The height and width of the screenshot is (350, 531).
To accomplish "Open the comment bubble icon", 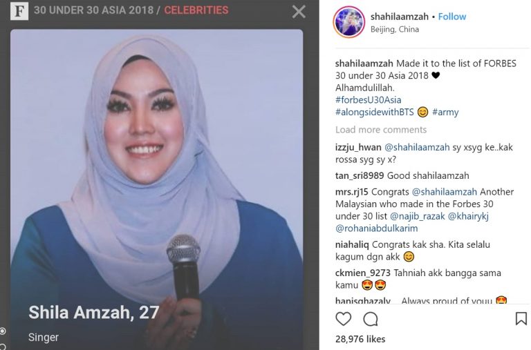I will tap(371, 319).
